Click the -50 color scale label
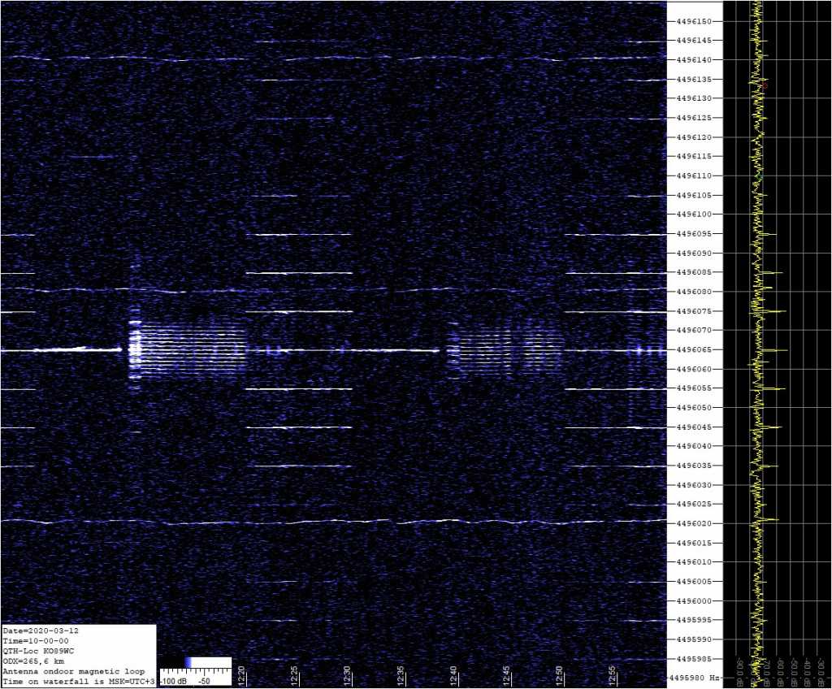 pos(204,681)
